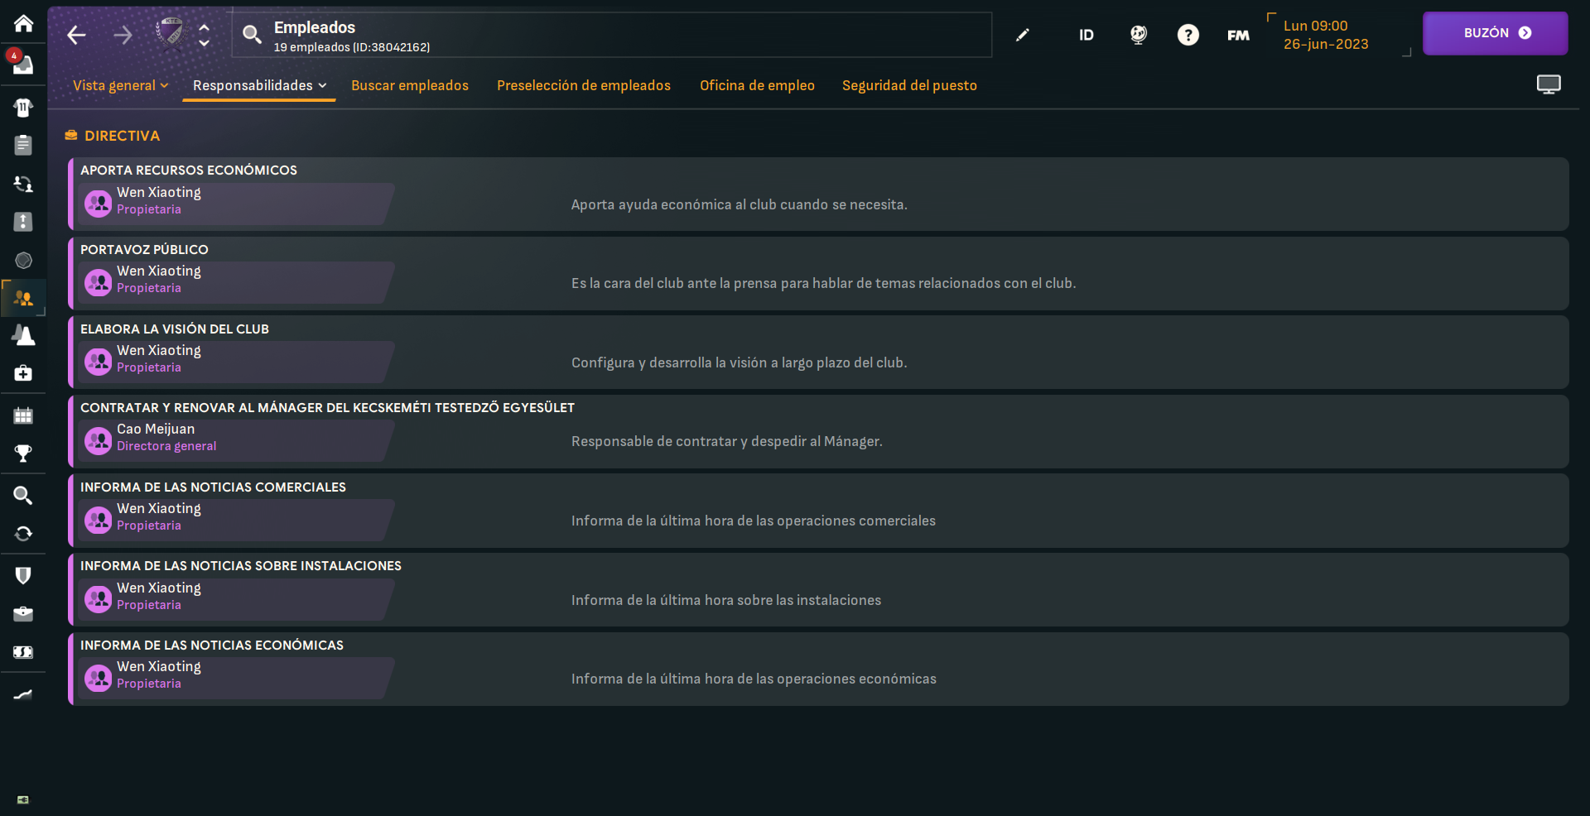1590x816 pixels.
Task: Go back with the left arrow
Action: [x=76, y=35]
